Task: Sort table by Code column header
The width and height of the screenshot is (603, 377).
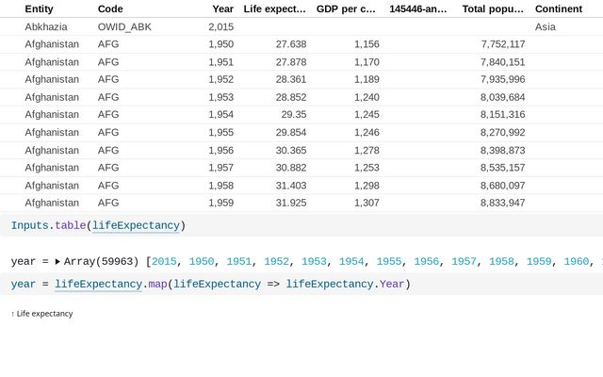Action: (x=110, y=8)
